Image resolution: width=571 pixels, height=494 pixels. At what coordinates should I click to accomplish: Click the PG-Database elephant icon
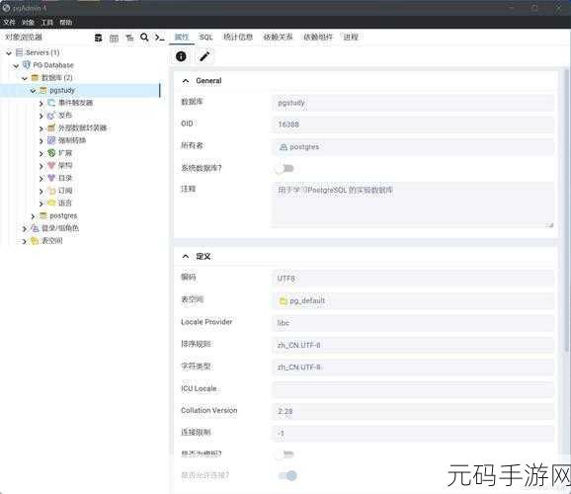[27, 65]
